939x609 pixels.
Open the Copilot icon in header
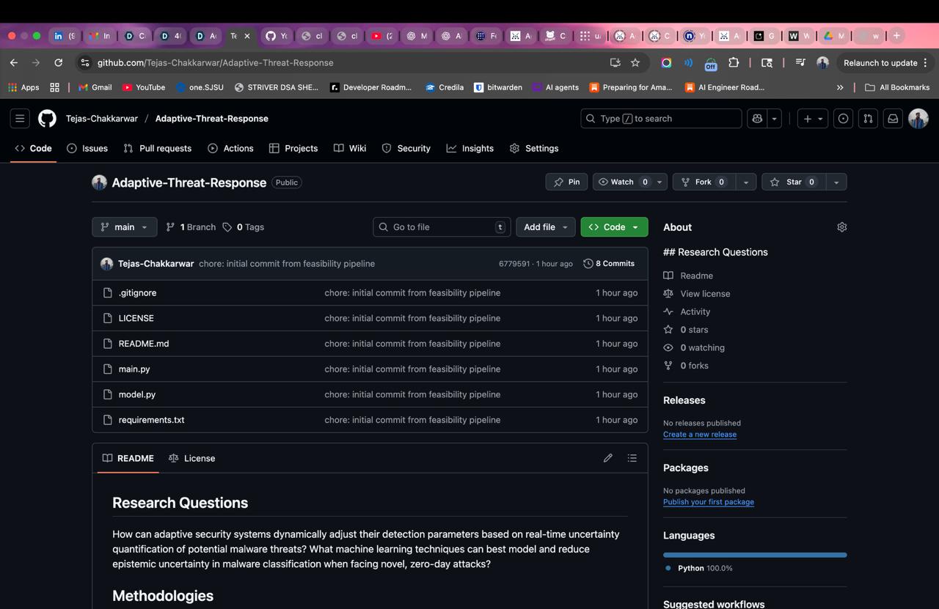click(x=757, y=118)
